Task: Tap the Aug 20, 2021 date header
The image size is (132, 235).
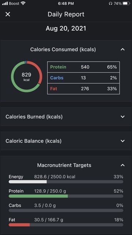Action: tap(66, 29)
